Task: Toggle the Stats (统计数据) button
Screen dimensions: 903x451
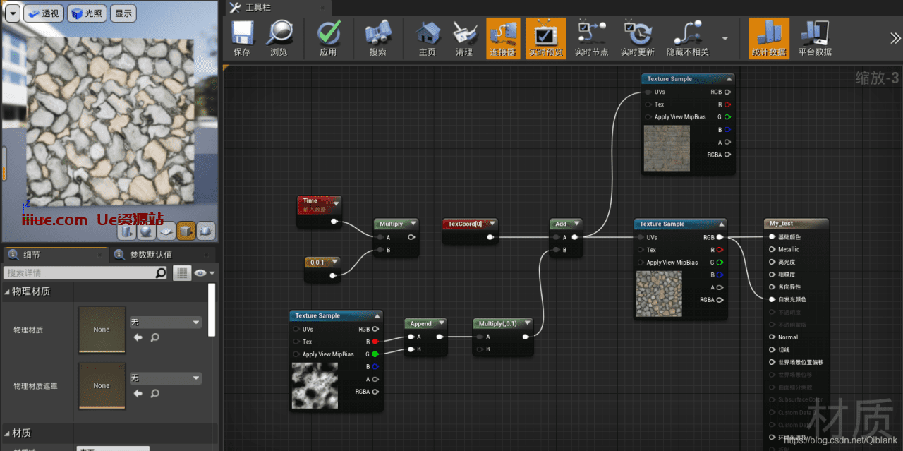Action: (x=768, y=38)
